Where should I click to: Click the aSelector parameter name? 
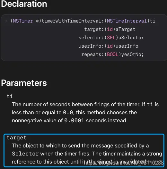131,38
